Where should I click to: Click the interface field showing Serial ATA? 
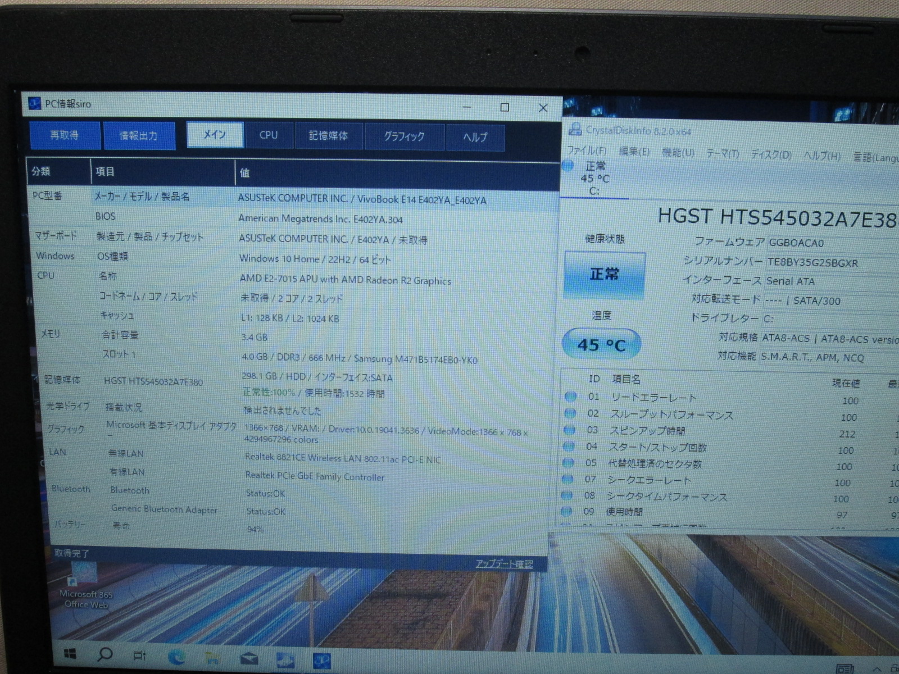(x=832, y=281)
